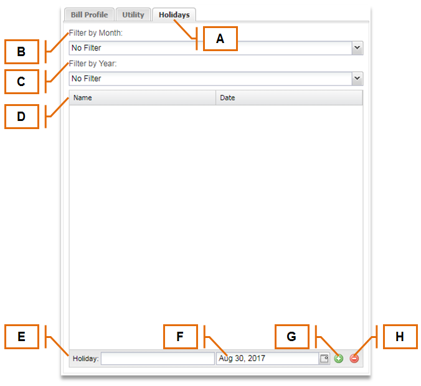Switch to the Bill Profile tab
The height and width of the screenshot is (386, 421).
90,15
